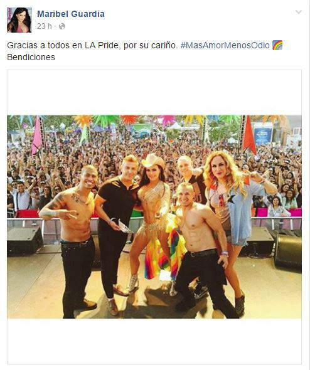Click the rectangular black stage monitor speaker
Viewport: 310px width, 370px height.
25,241
